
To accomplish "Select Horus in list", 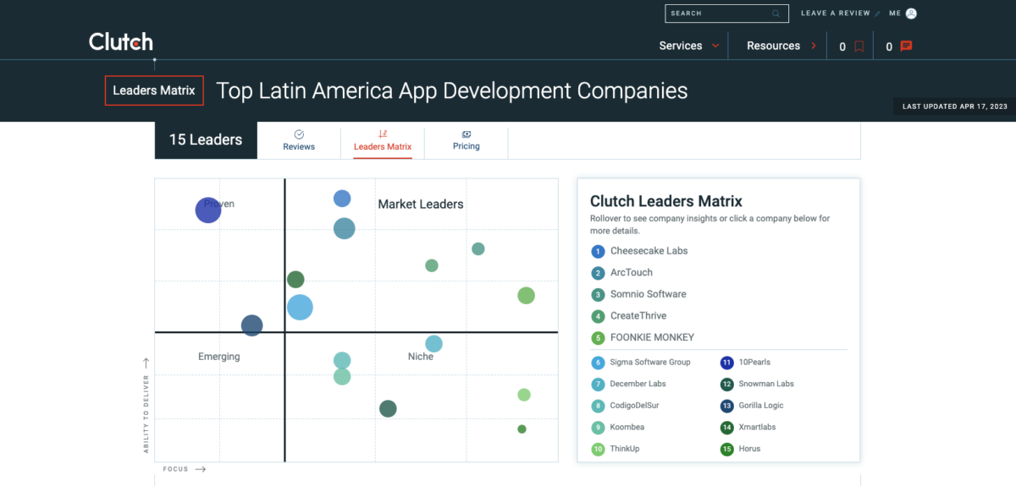I will coord(749,449).
